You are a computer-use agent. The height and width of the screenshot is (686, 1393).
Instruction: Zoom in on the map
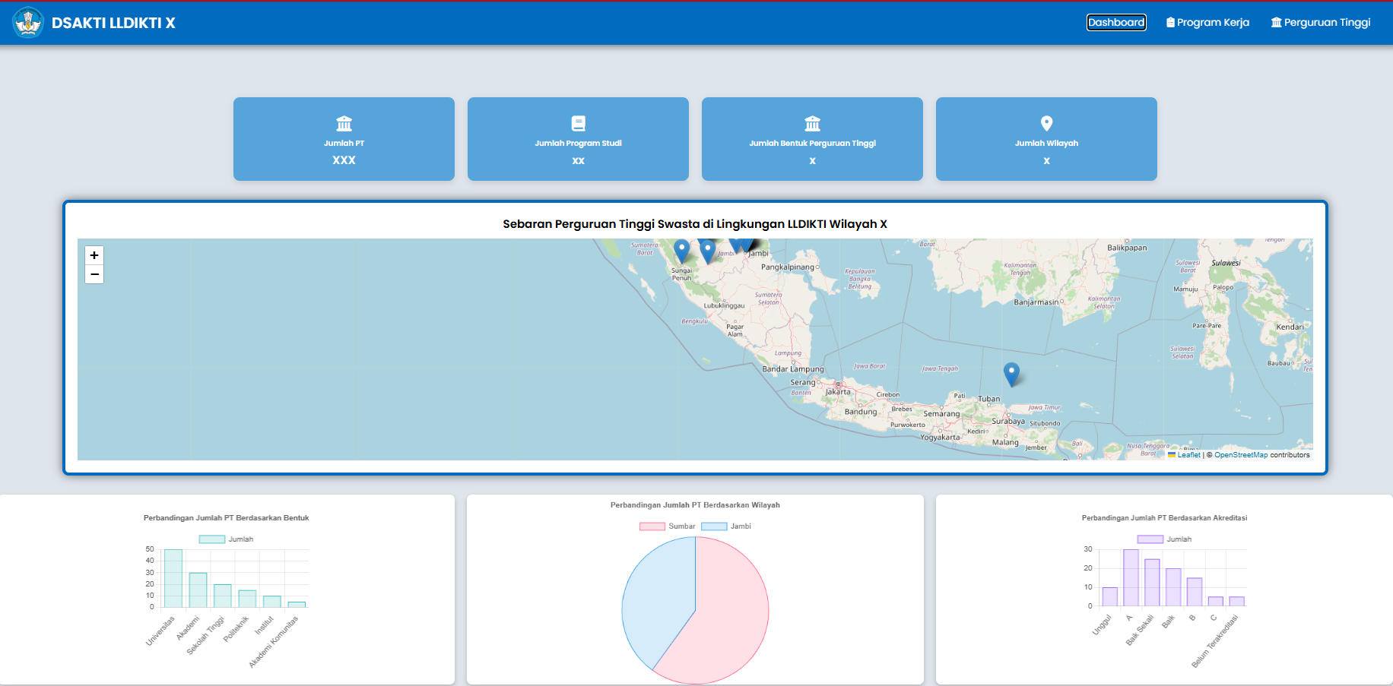tap(94, 255)
